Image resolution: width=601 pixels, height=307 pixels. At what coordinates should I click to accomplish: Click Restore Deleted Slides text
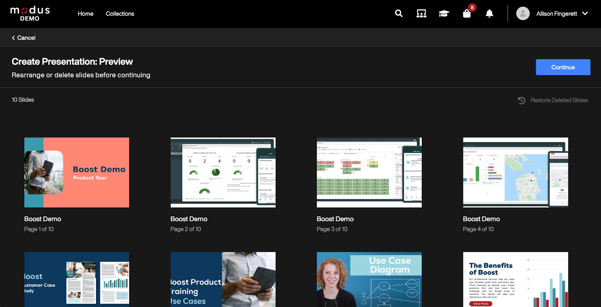tap(559, 100)
